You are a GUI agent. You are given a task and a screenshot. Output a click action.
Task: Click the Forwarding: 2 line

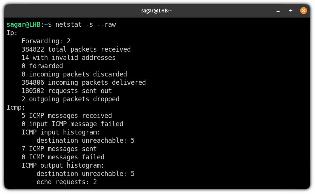click(x=46, y=41)
